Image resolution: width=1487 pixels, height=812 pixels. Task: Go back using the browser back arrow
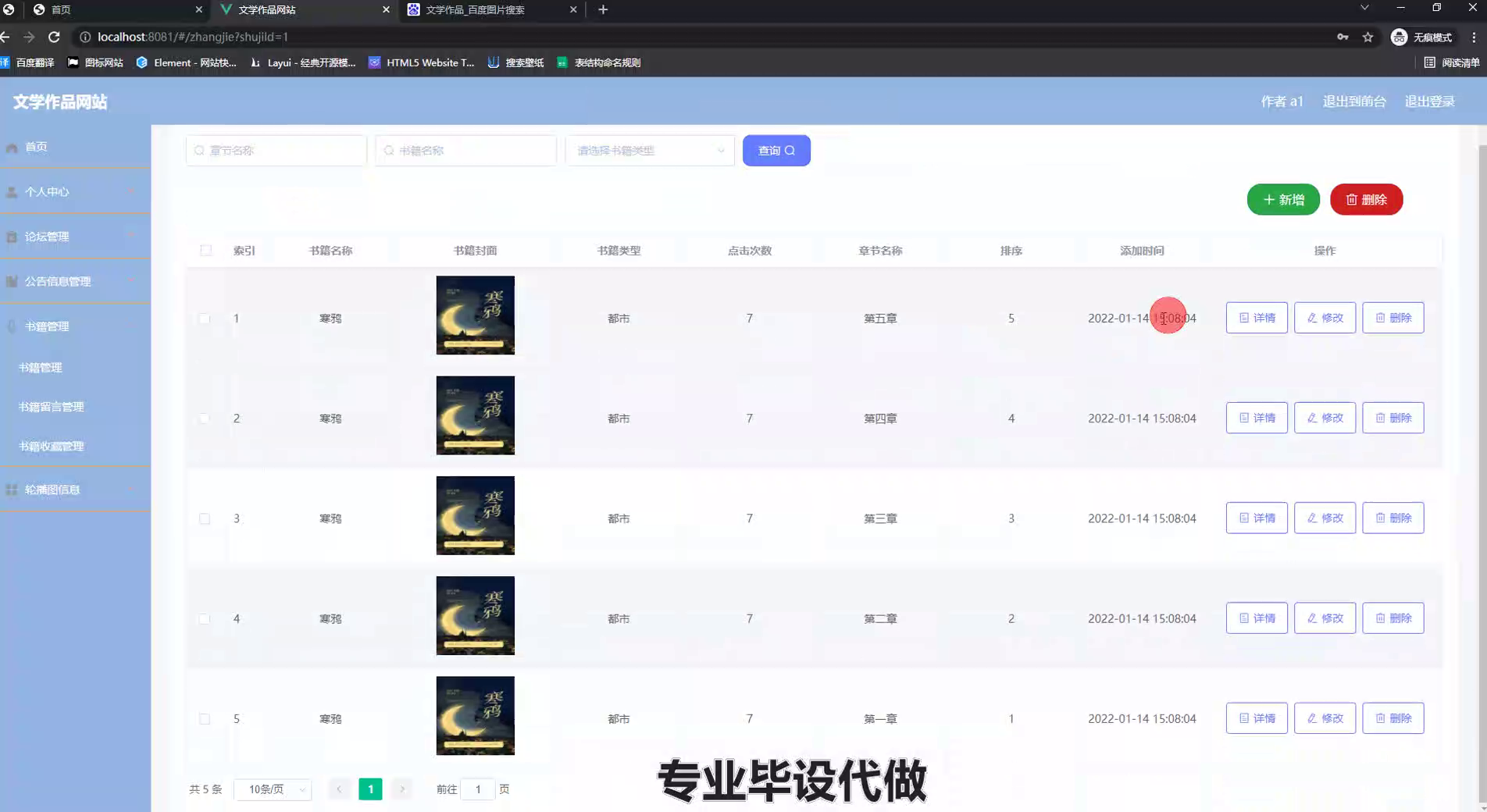5,37
